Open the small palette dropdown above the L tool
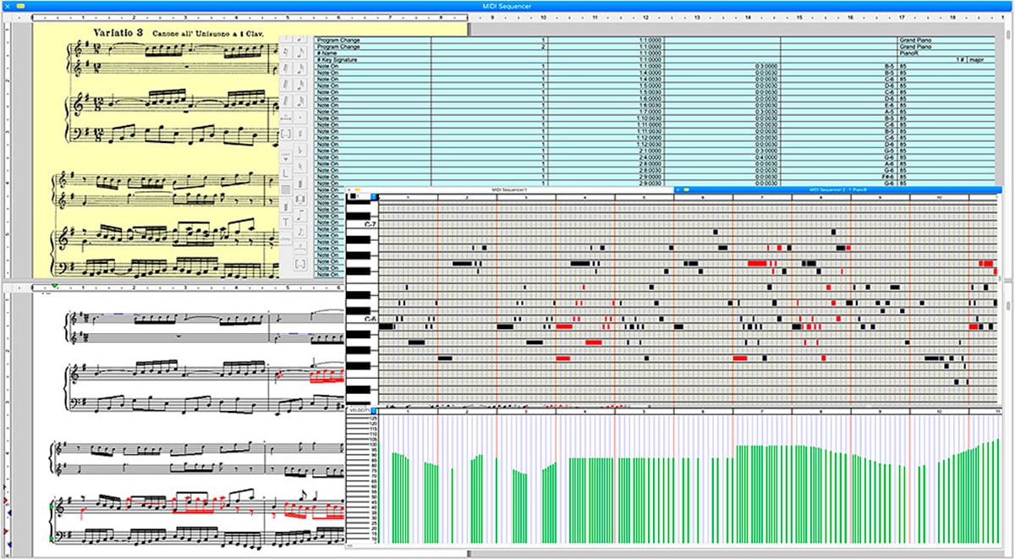1015x559 pixels. [285, 156]
